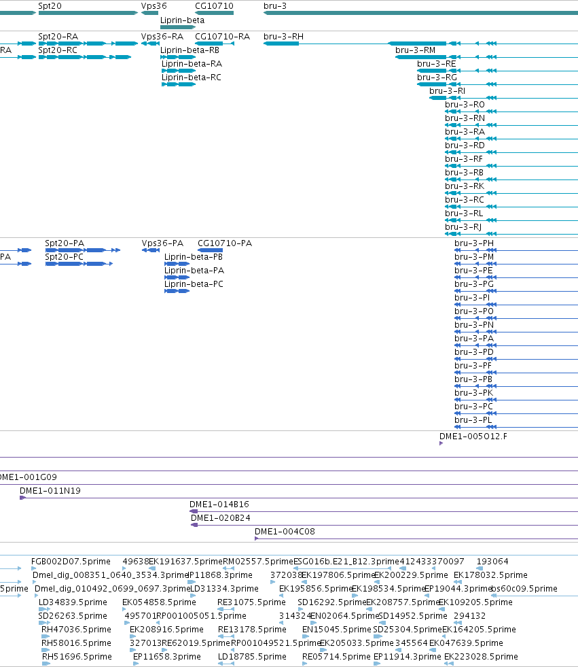The width and height of the screenshot is (578, 667).
Task: Click the CG10710-PA protein label
Action: pyautogui.click(x=225, y=243)
